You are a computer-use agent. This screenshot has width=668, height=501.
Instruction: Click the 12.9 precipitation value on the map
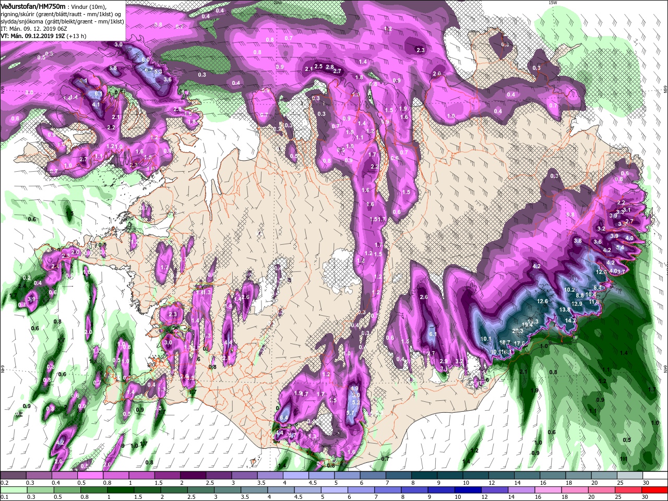(577, 304)
